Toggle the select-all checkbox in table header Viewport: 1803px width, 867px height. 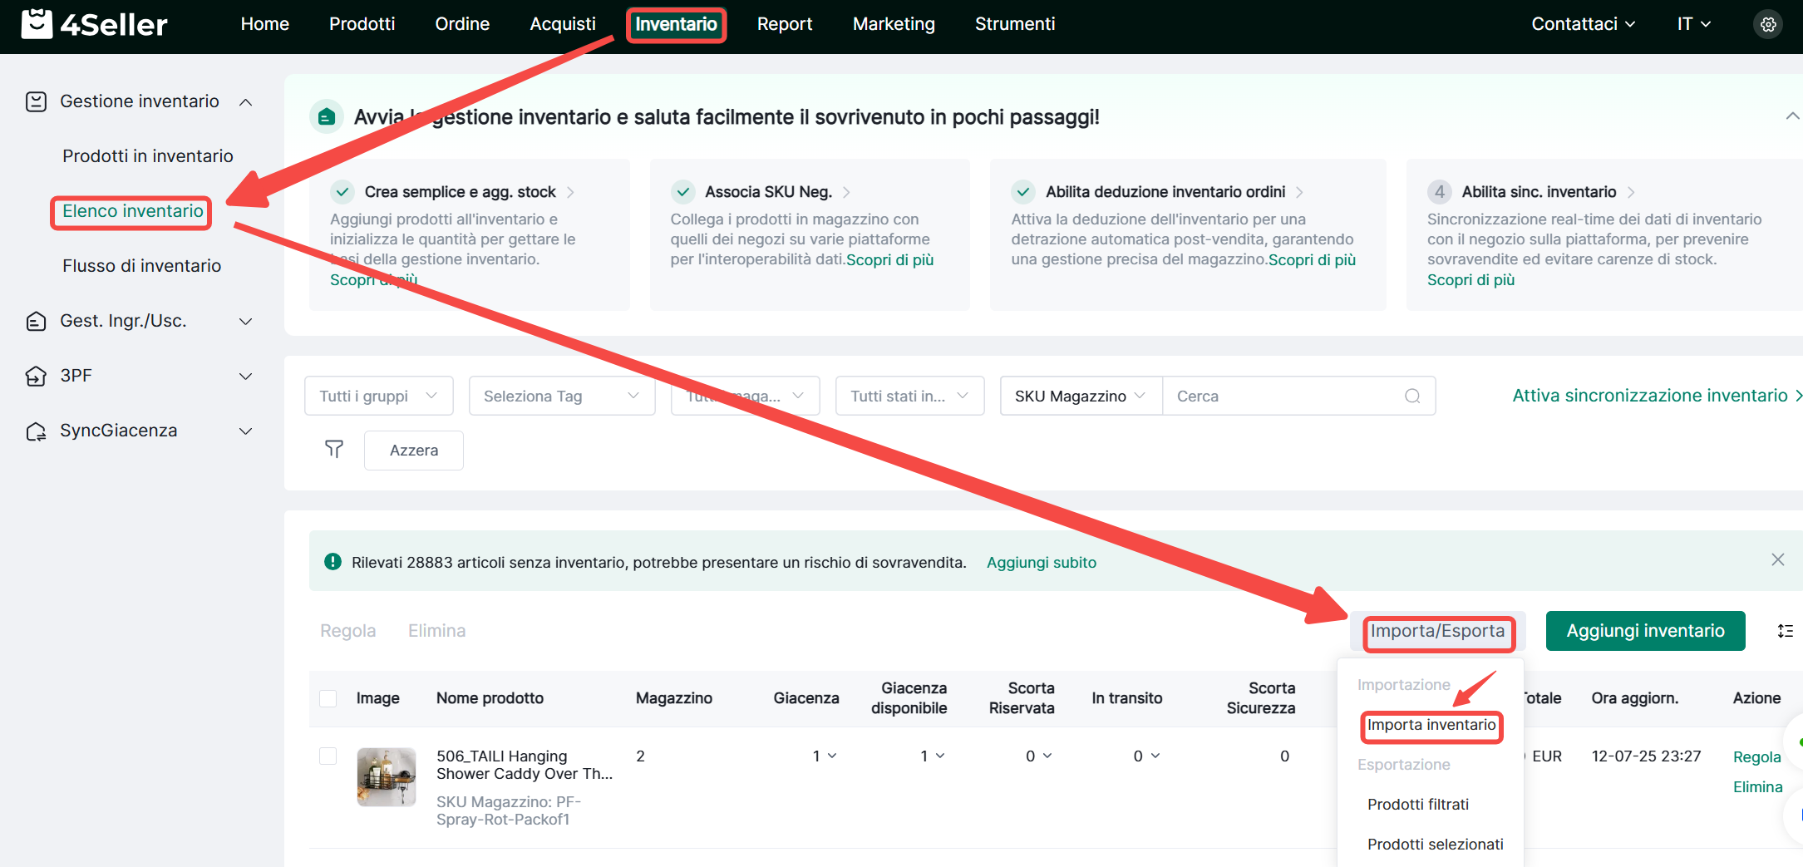click(328, 698)
